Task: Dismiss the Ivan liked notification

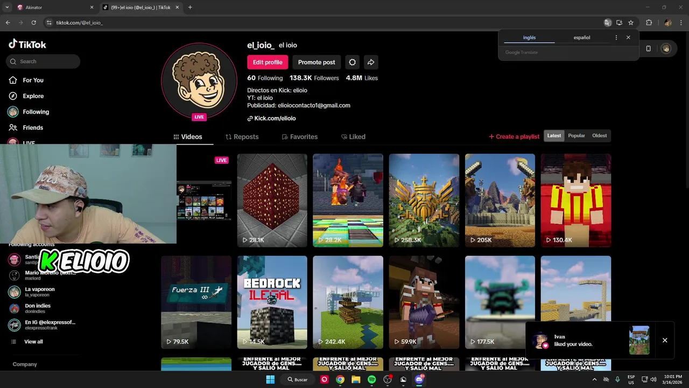Action: coord(665,341)
